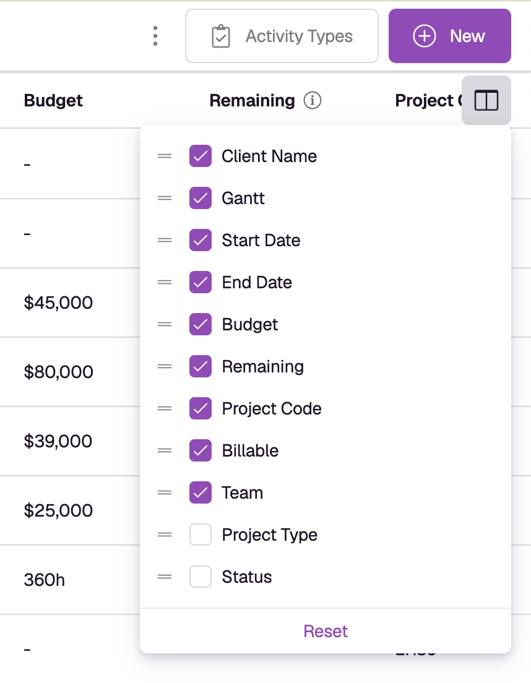531x683 pixels.
Task: Select the End Date label in list
Action: click(257, 282)
